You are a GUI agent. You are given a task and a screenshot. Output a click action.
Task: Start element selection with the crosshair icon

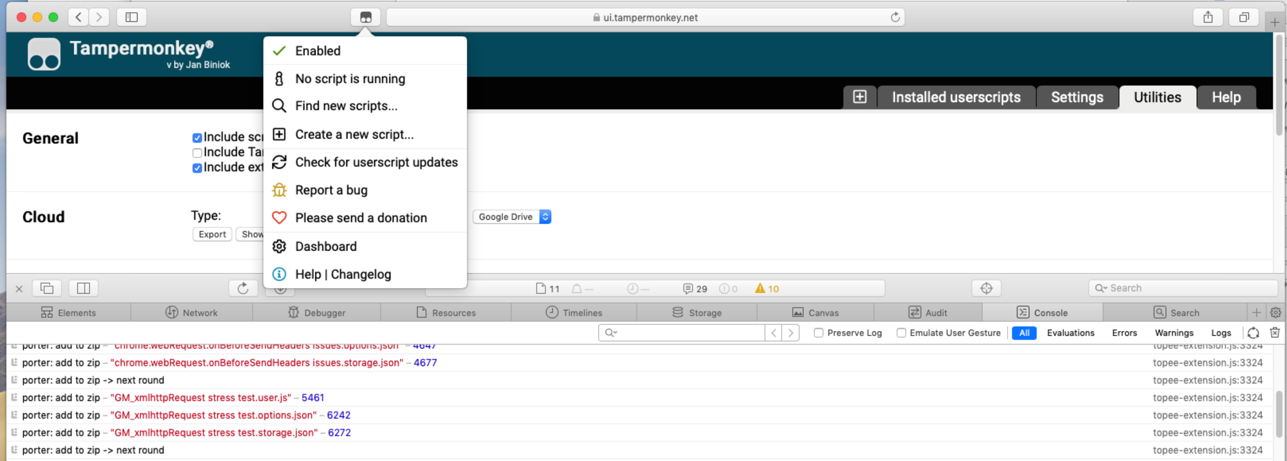coord(986,288)
